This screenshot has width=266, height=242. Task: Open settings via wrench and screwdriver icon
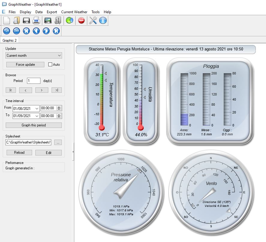tap(93, 20)
